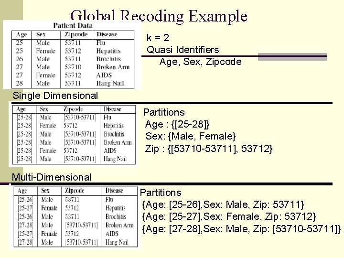The height and width of the screenshot is (258, 344).
Task: Click 'Flu' in the Multi-Dimensional table
Action: (x=109, y=199)
